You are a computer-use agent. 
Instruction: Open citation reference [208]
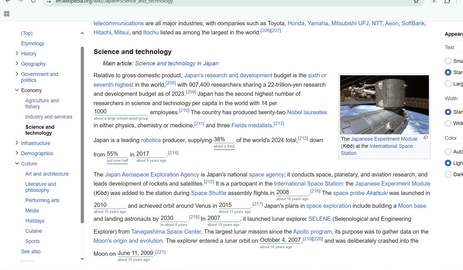click(171, 83)
